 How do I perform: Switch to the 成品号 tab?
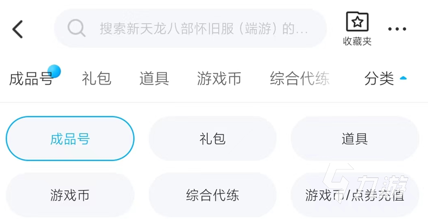[x=31, y=79]
